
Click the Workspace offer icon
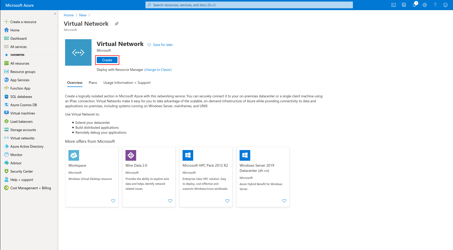pos(74,155)
